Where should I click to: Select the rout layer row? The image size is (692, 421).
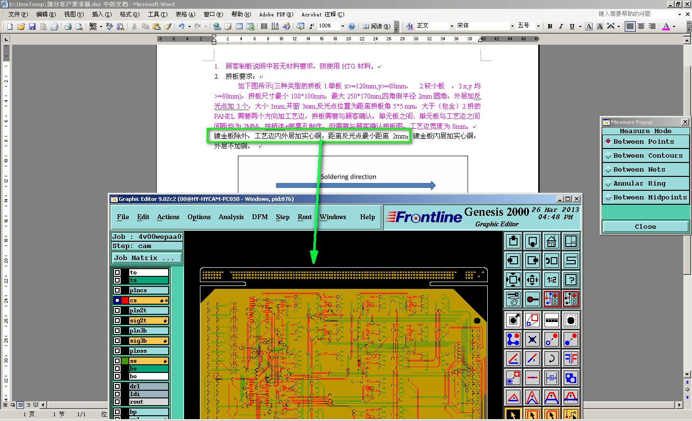(148, 402)
